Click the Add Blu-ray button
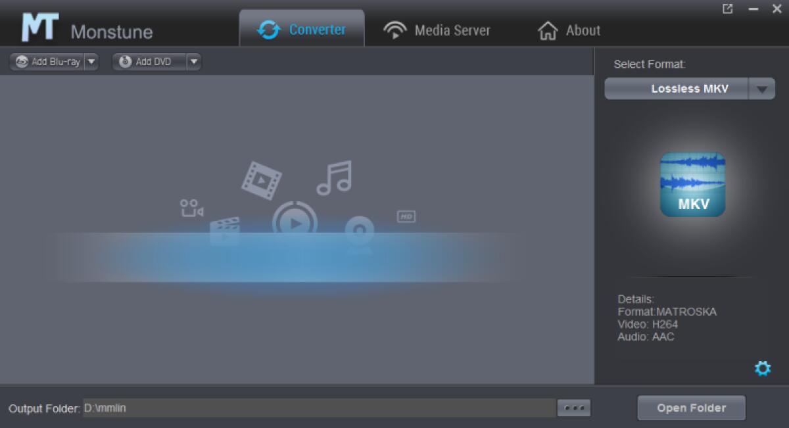This screenshot has width=789, height=428. (x=47, y=62)
